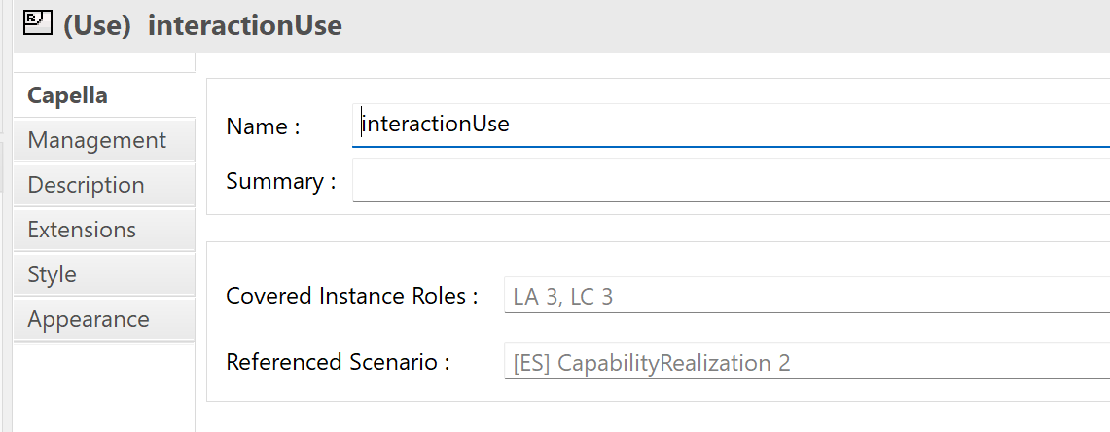Image resolution: width=1110 pixels, height=432 pixels.
Task: Click the "LA 3, LC 3" value text
Action: 563,297
